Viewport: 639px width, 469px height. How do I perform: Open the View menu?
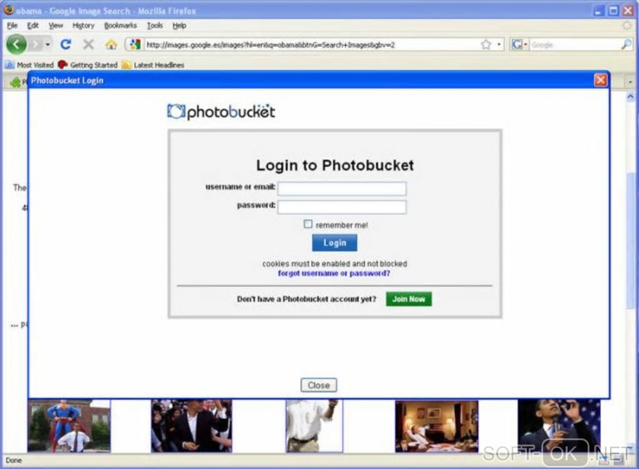(56, 26)
